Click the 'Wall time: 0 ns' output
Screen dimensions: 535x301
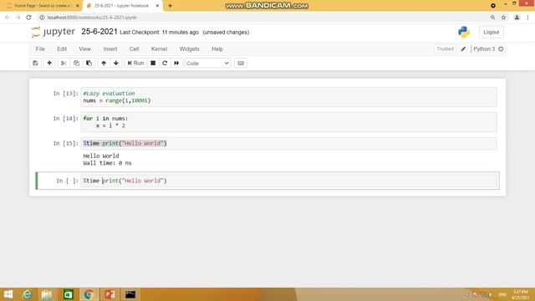coord(107,163)
